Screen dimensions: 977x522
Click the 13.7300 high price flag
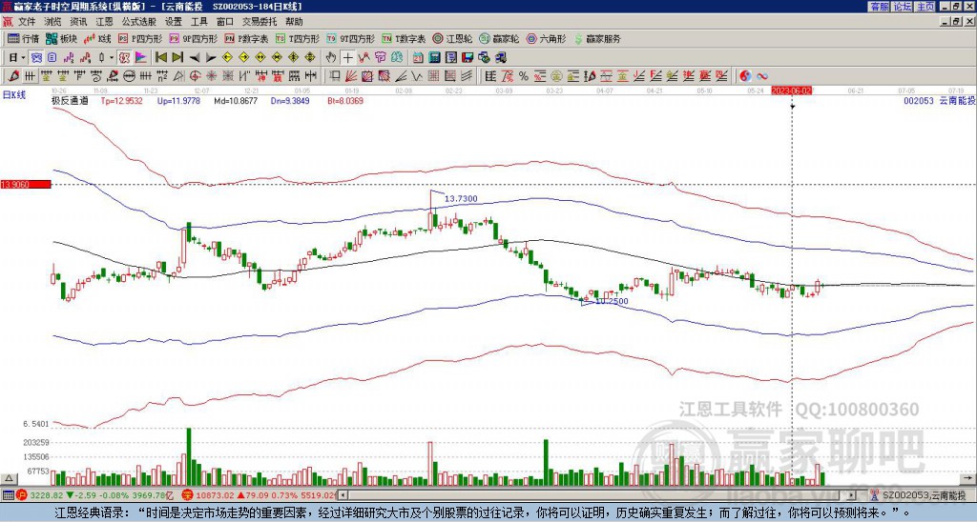(461, 198)
